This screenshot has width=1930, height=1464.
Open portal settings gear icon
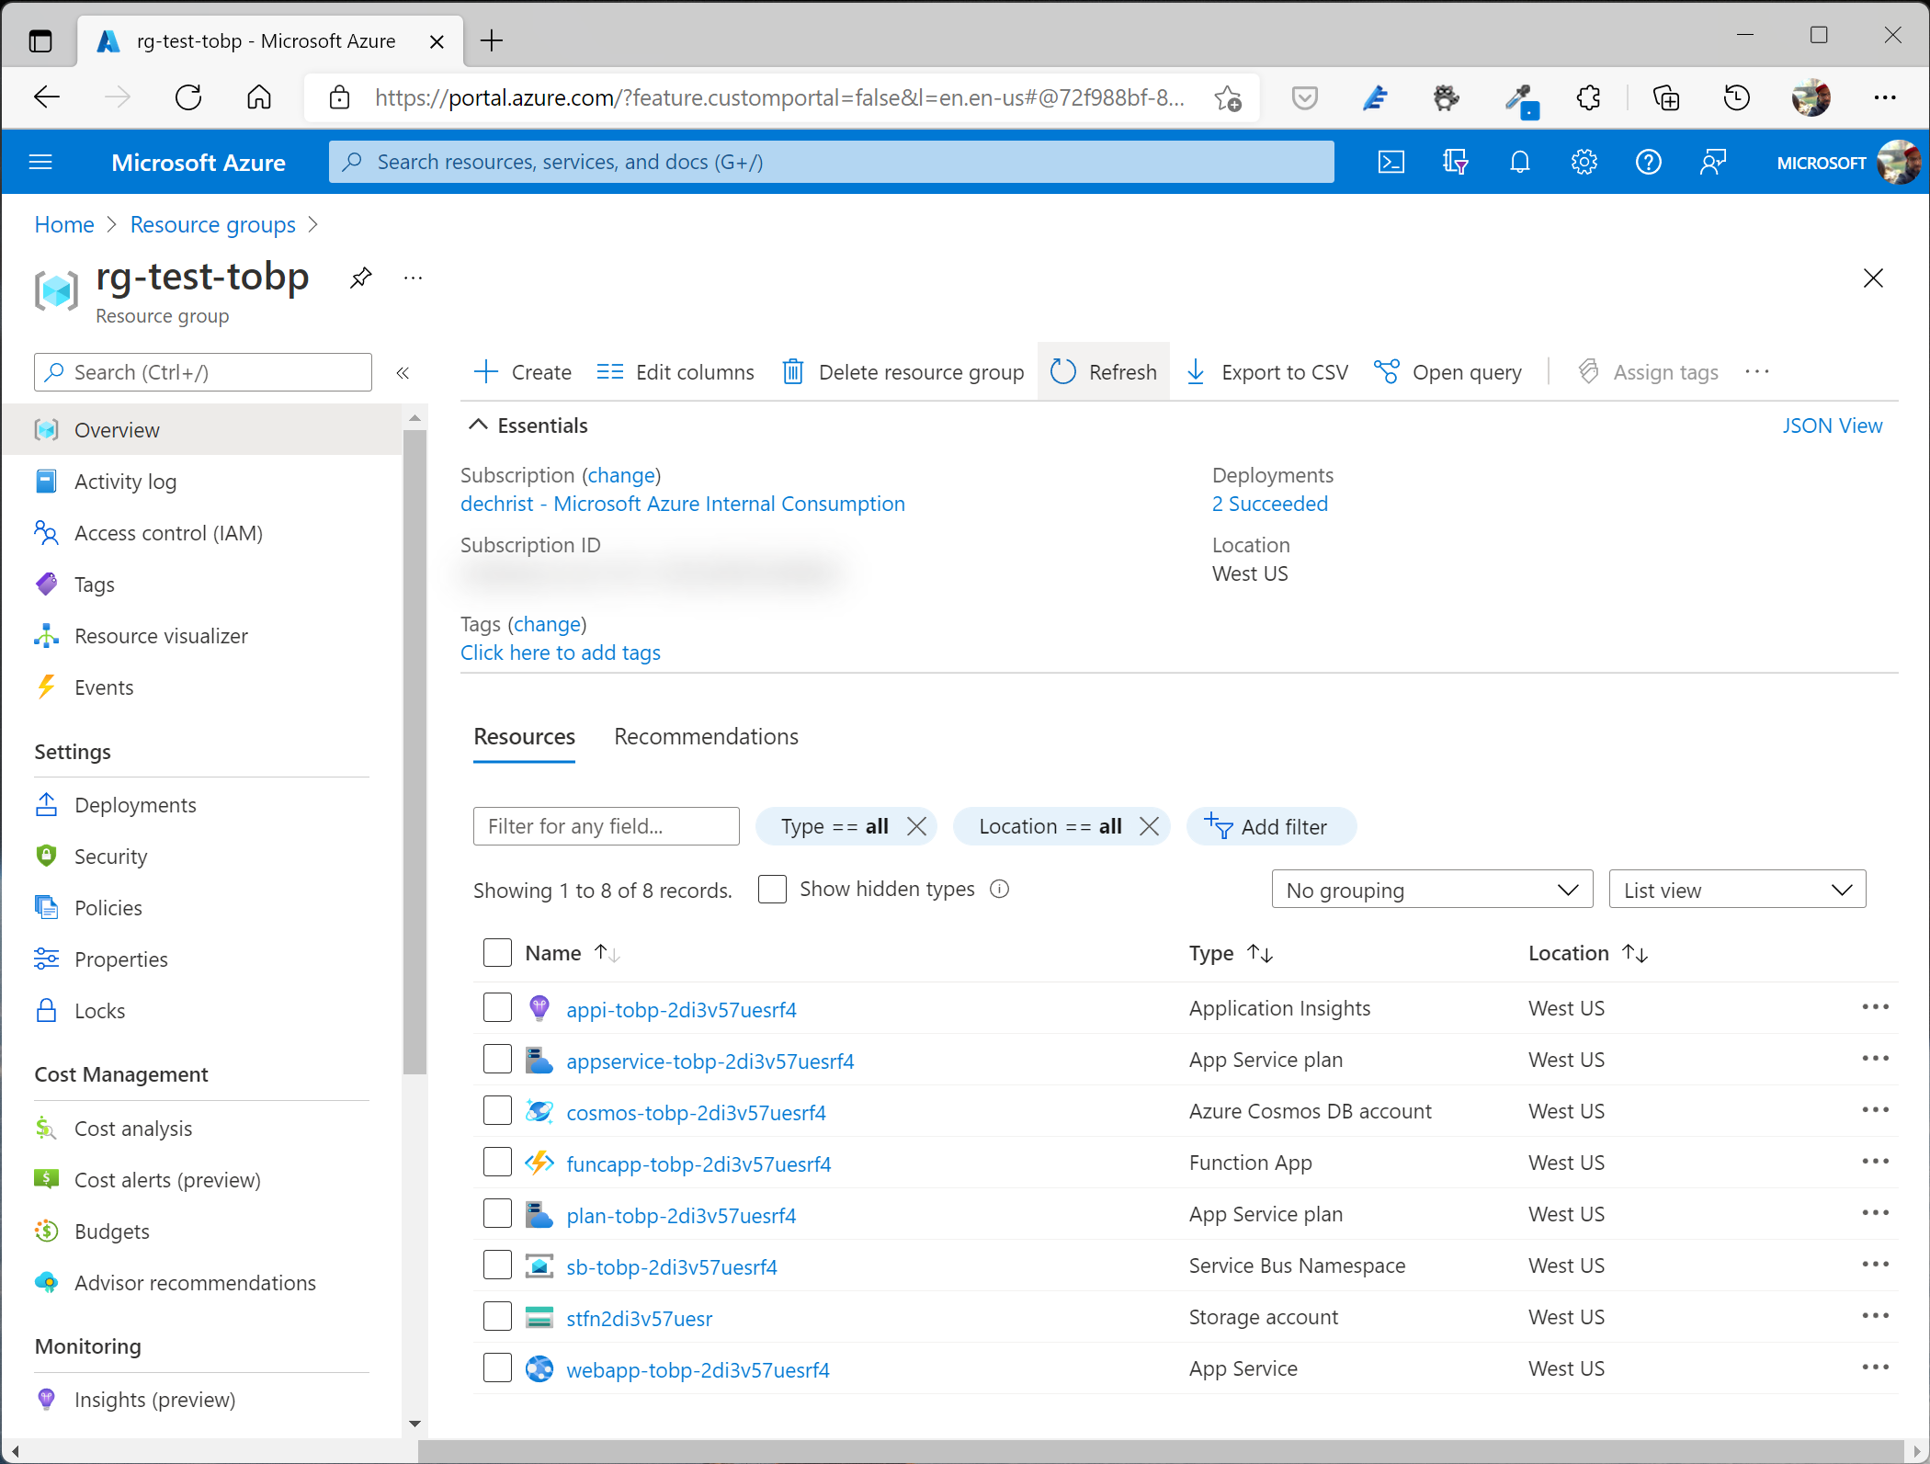pyautogui.click(x=1584, y=163)
